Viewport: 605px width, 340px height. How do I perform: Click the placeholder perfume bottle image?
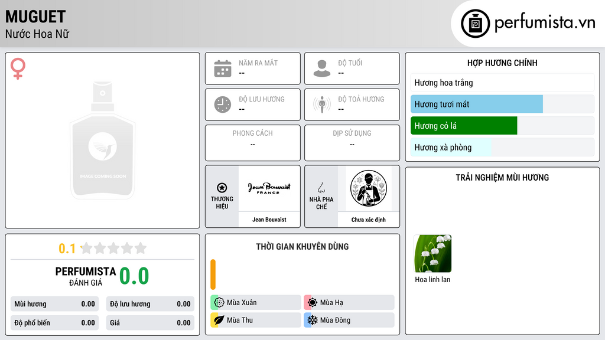[102, 140]
